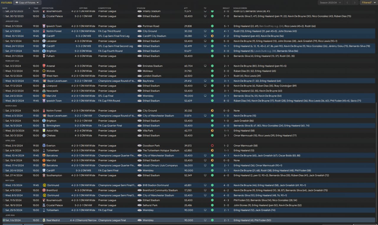Sort by the Competition column header
378x225 pixels.
[105, 8]
